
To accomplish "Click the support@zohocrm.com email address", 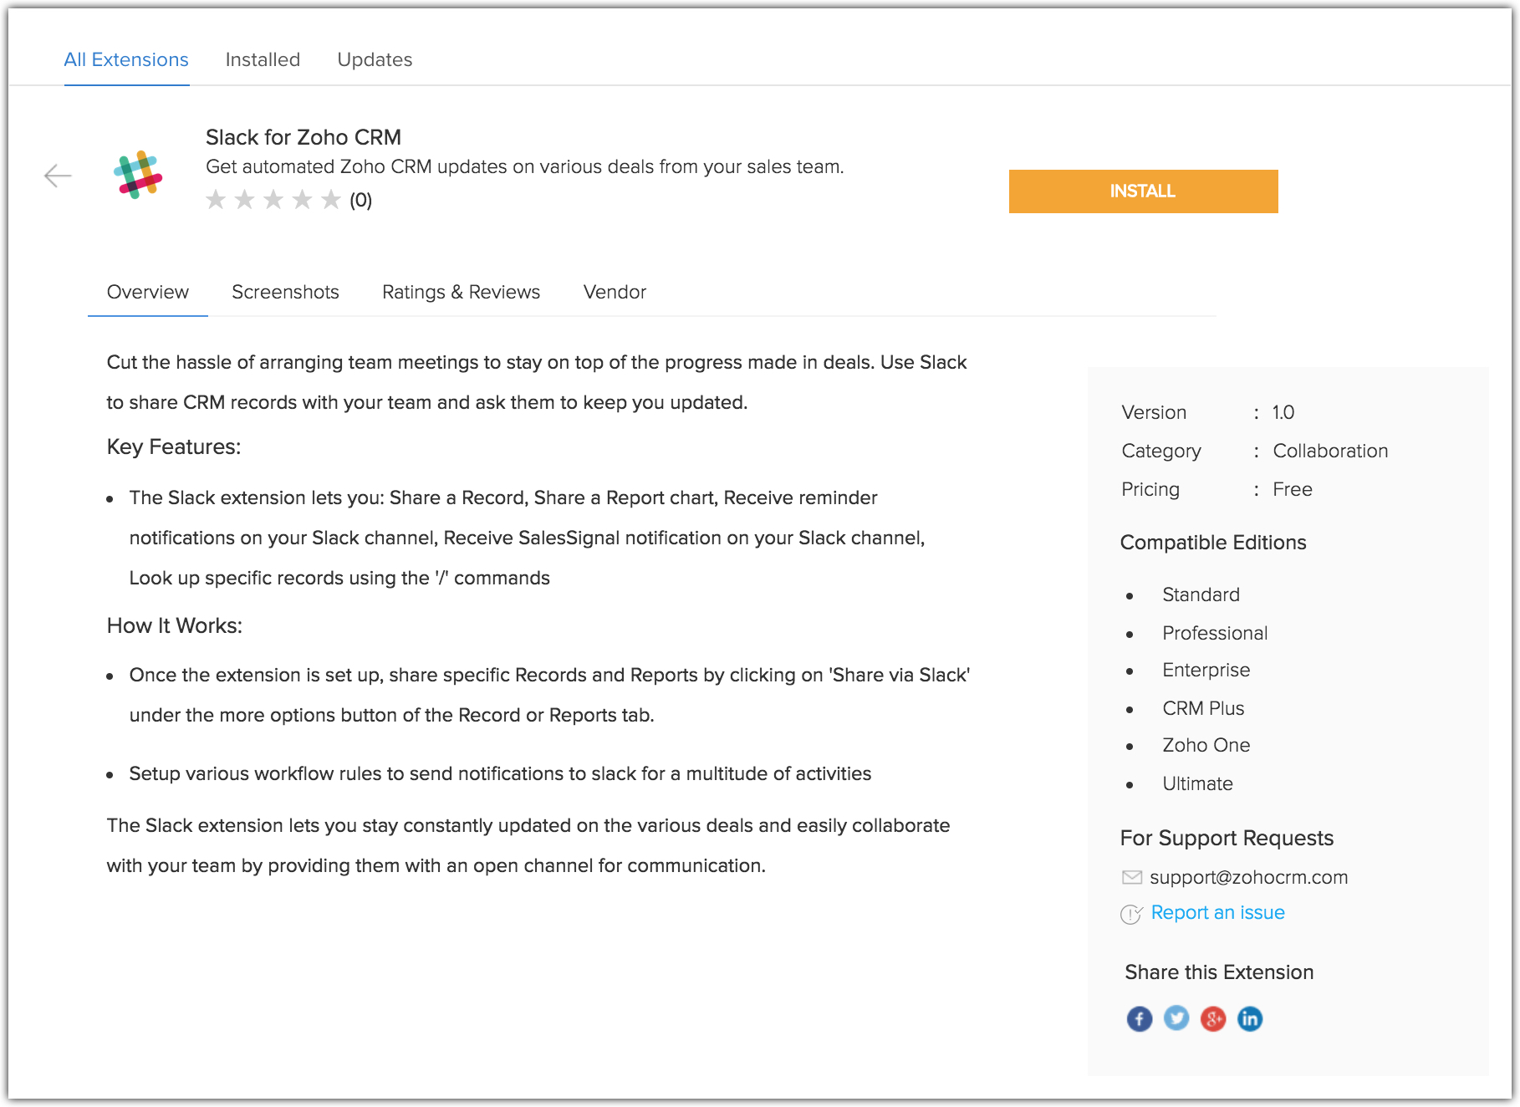I will pyautogui.click(x=1248, y=877).
